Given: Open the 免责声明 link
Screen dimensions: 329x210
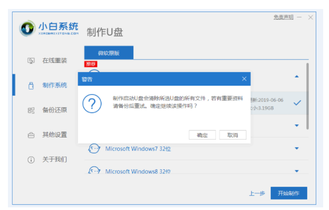Looking at the screenshot, I should pos(284,17).
